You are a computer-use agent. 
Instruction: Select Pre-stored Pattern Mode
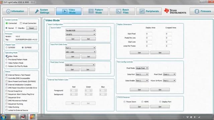(6, 60)
